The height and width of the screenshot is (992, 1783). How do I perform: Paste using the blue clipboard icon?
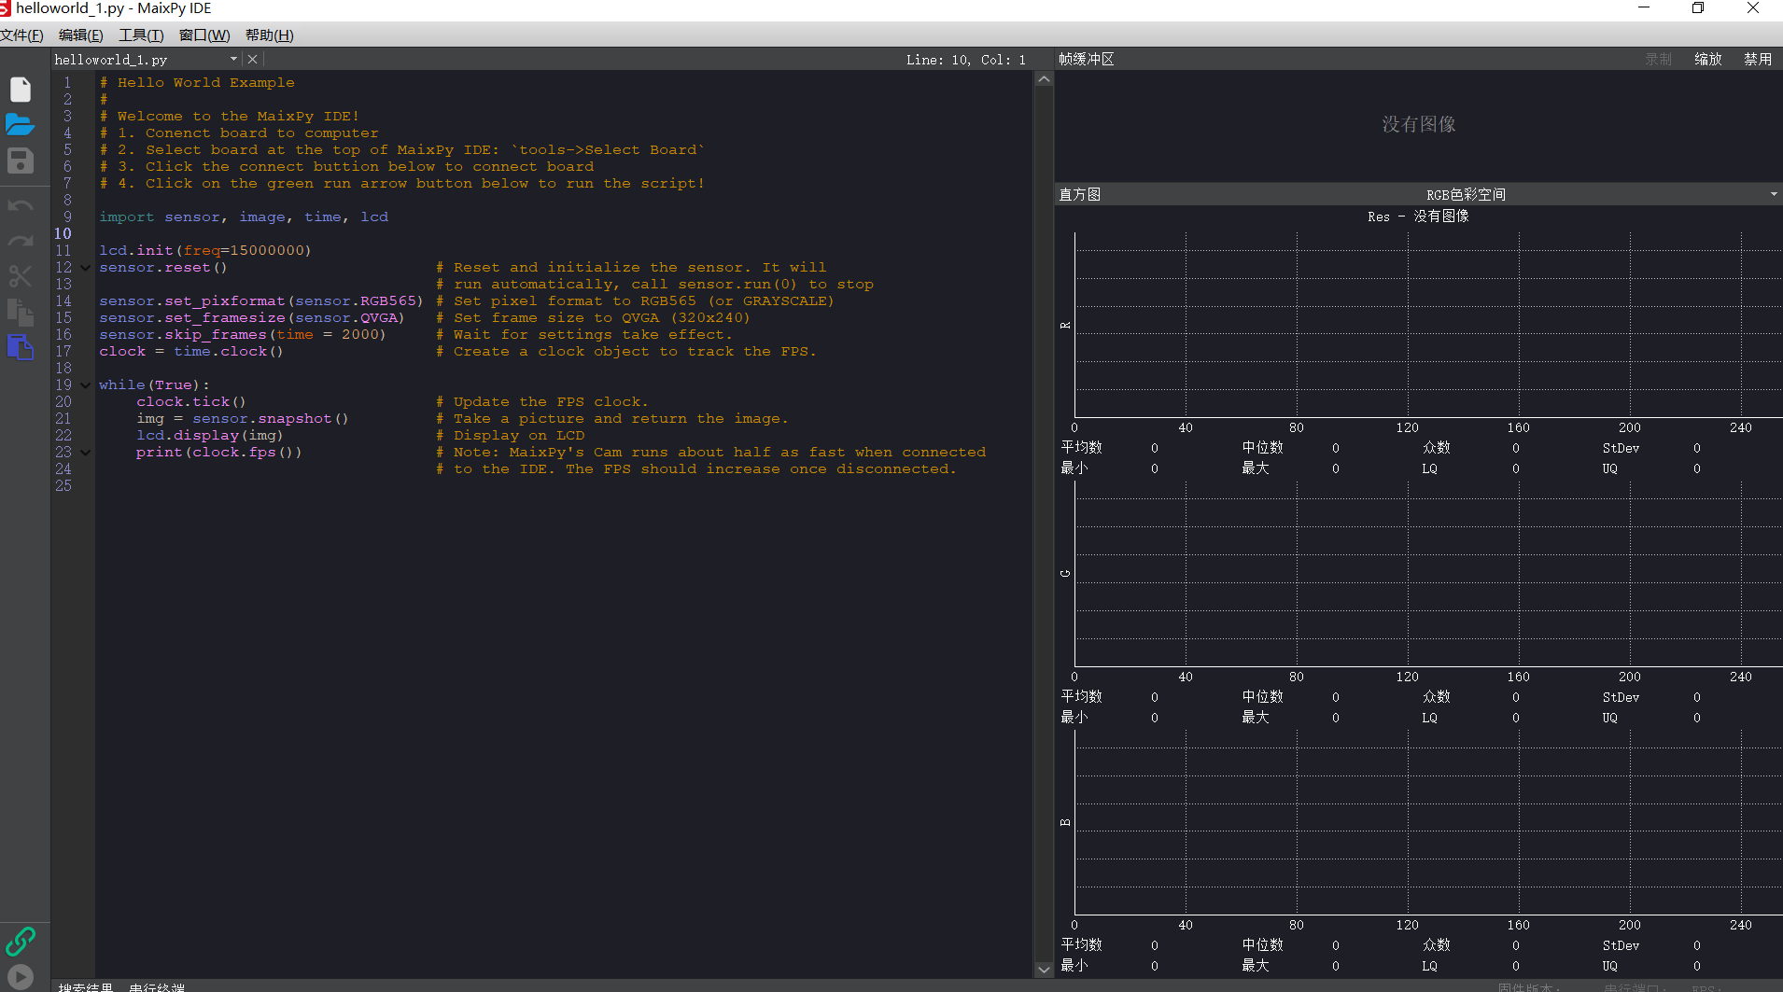21,347
